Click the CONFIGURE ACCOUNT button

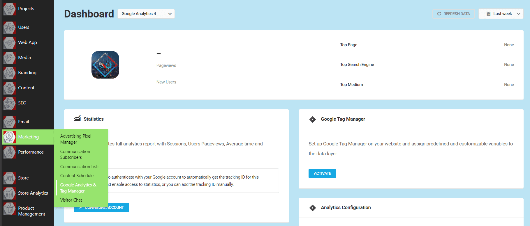click(101, 207)
